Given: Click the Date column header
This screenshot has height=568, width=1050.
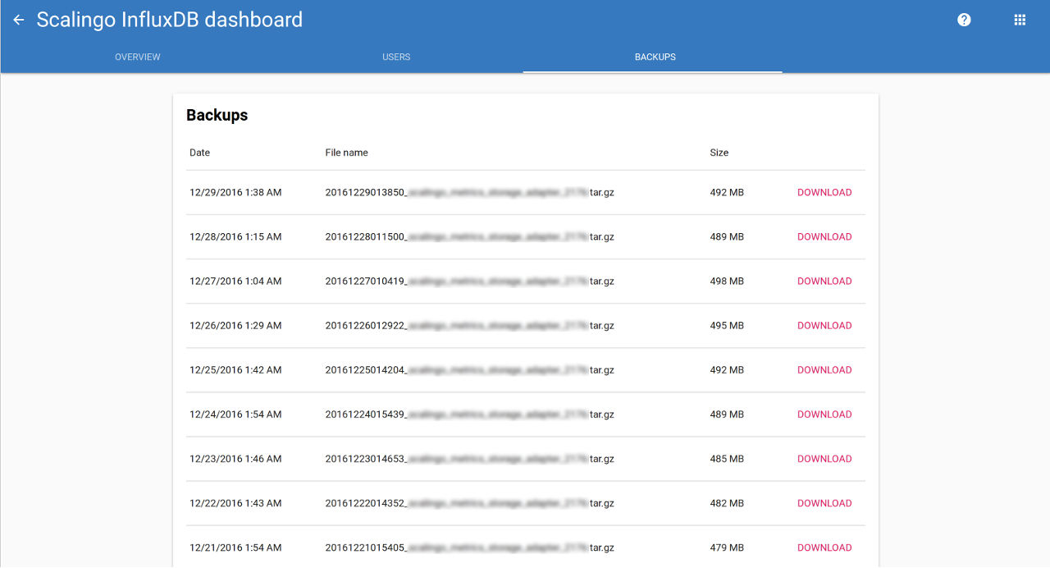Looking at the screenshot, I should pyautogui.click(x=199, y=153).
